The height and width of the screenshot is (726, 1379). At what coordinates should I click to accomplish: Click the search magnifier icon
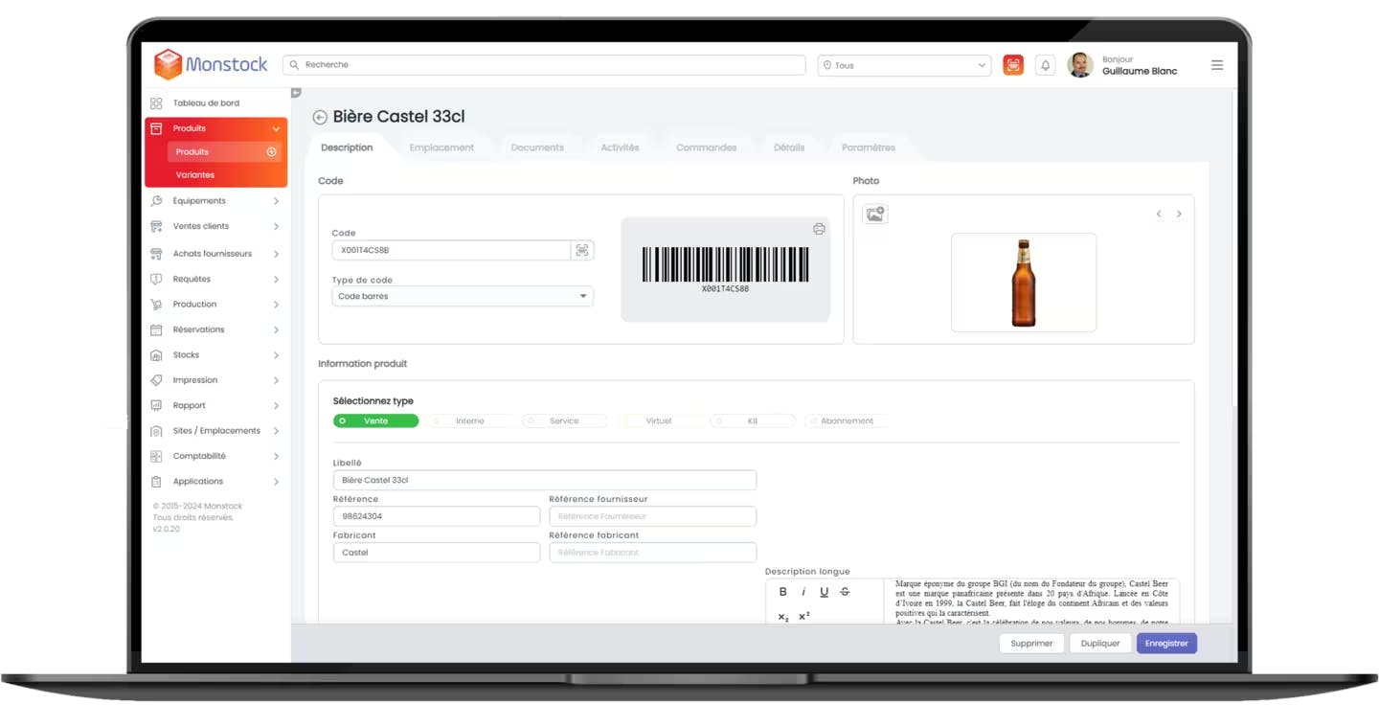pos(294,65)
